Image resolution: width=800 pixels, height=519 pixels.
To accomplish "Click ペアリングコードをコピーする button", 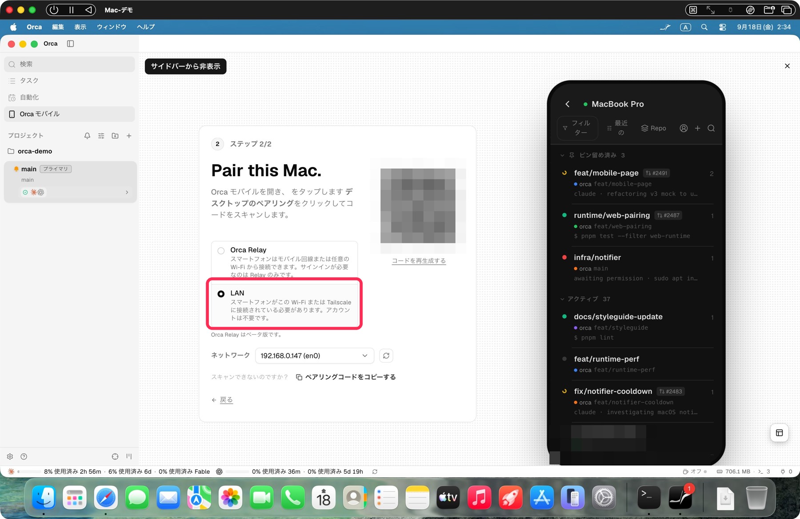I will click(346, 377).
